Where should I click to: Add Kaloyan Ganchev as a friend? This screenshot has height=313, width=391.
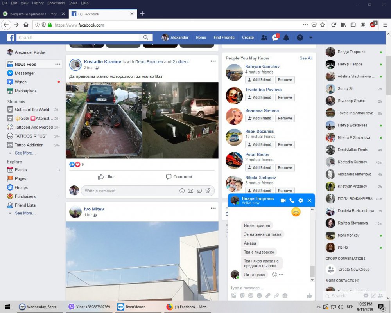click(x=259, y=80)
